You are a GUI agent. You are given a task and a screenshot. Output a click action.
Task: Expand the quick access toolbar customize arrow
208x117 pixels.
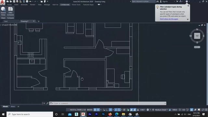tap(47, 1)
